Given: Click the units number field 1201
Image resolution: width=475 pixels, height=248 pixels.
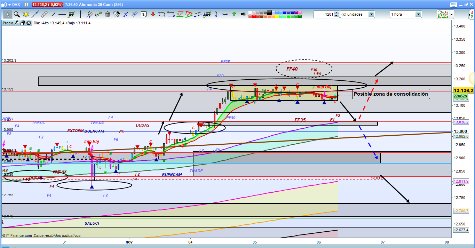Looking at the screenshot, I should [x=323, y=14].
